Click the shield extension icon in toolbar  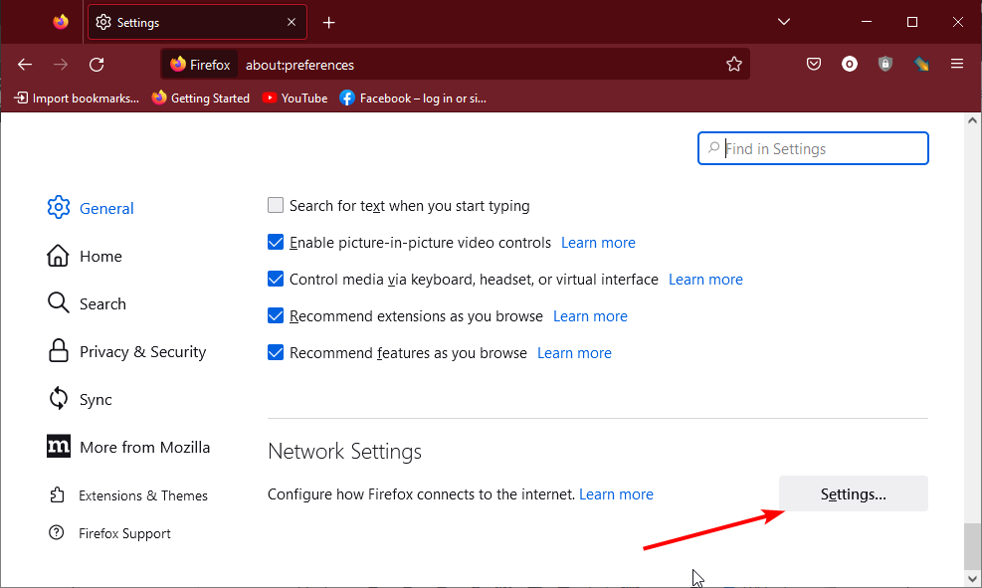pyautogui.click(x=885, y=65)
